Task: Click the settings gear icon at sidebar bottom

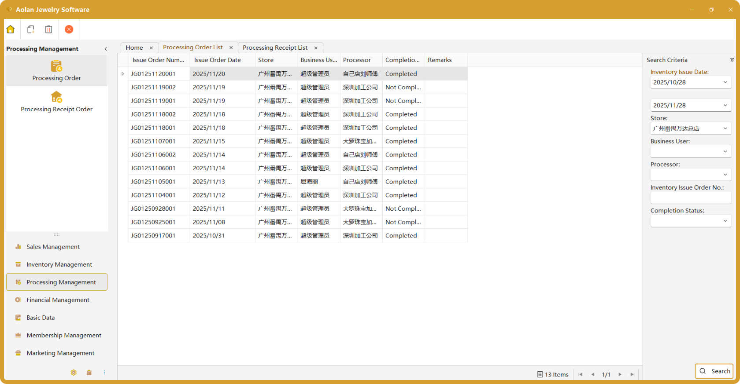Action: pos(74,373)
